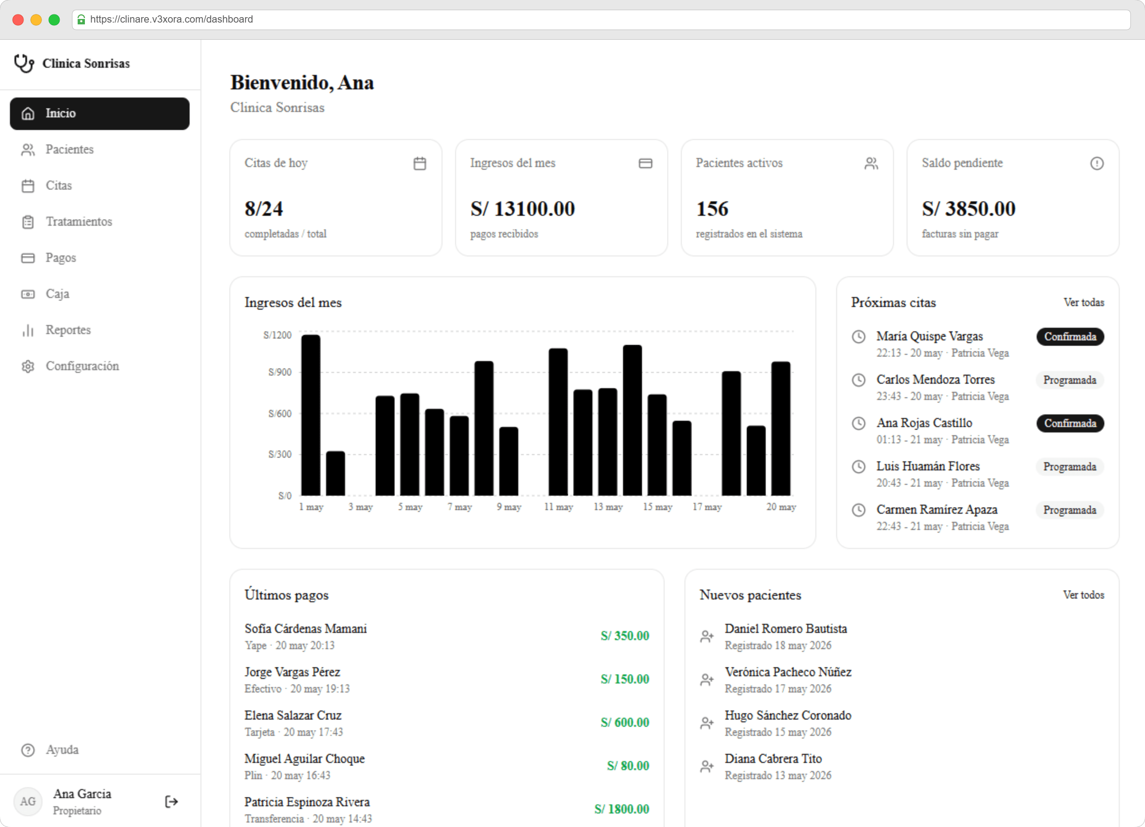1145x827 pixels.
Task: Select payment row Jorge Vargas Pérez
Action: 447,680
